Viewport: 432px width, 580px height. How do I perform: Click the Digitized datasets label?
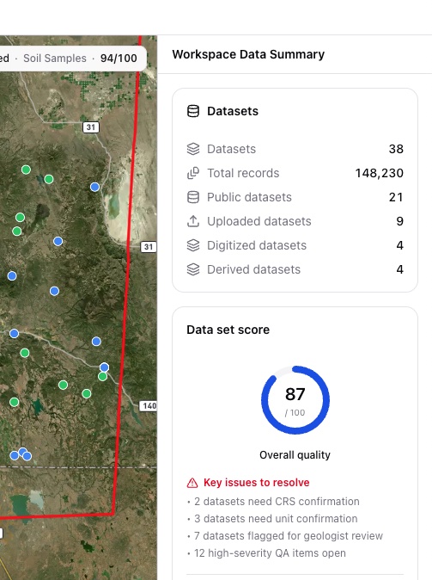[x=257, y=245]
